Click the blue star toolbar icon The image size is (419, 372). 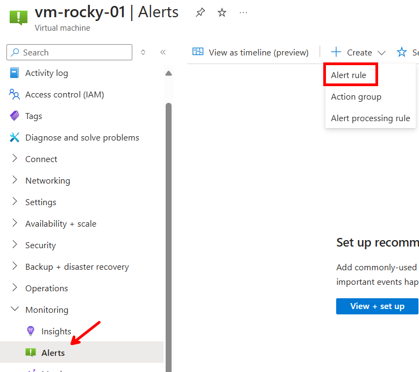pyautogui.click(x=401, y=52)
